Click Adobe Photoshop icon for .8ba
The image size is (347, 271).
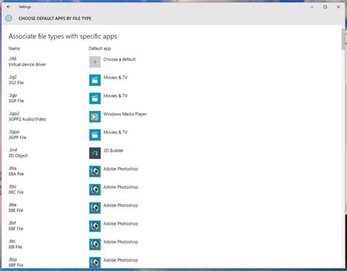click(95, 172)
